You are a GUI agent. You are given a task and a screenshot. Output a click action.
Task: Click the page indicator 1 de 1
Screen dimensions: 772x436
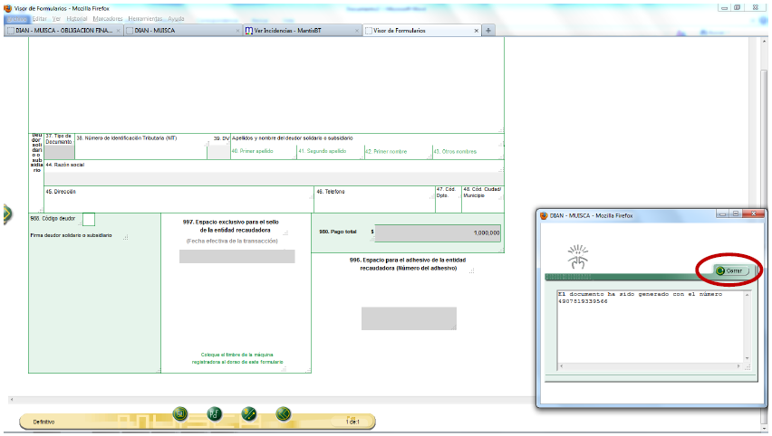click(x=352, y=422)
